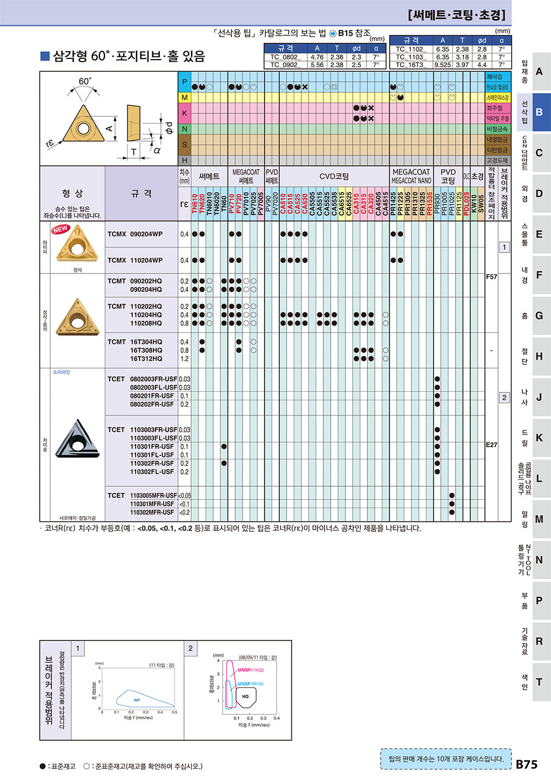The width and height of the screenshot is (551, 780).
Task: Click the F57 holder reference page
Action: pos(491,277)
